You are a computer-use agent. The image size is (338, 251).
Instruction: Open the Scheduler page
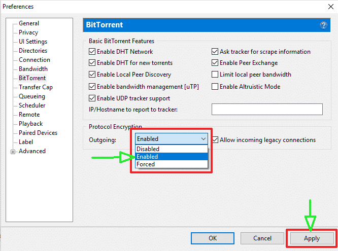pyautogui.click(x=32, y=105)
